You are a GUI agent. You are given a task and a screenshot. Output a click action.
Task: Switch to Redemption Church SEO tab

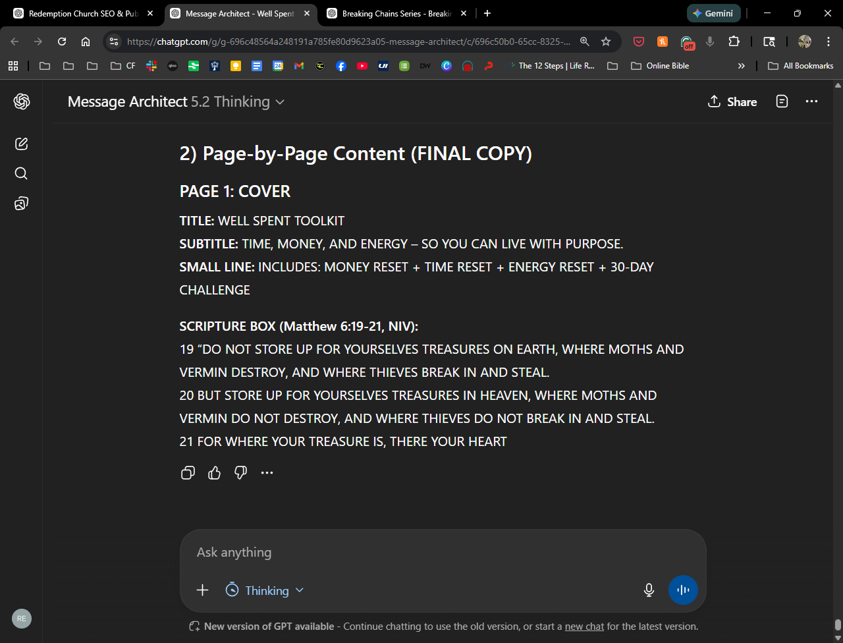point(83,13)
